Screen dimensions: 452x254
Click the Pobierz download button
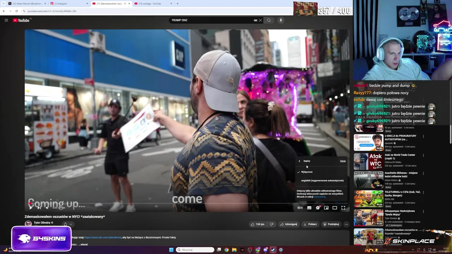click(x=310, y=224)
